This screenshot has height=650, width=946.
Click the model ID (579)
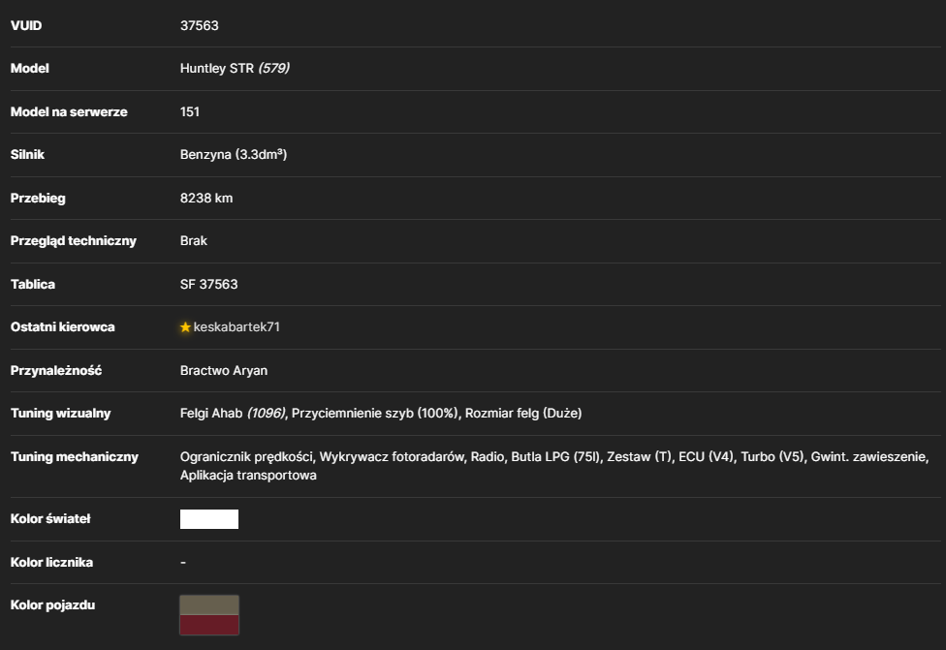point(274,69)
